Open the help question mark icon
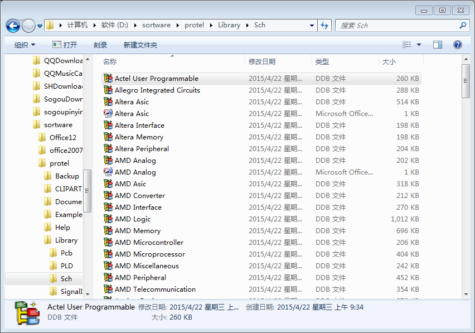The image size is (475, 333). pyautogui.click(x=457, y=45)
